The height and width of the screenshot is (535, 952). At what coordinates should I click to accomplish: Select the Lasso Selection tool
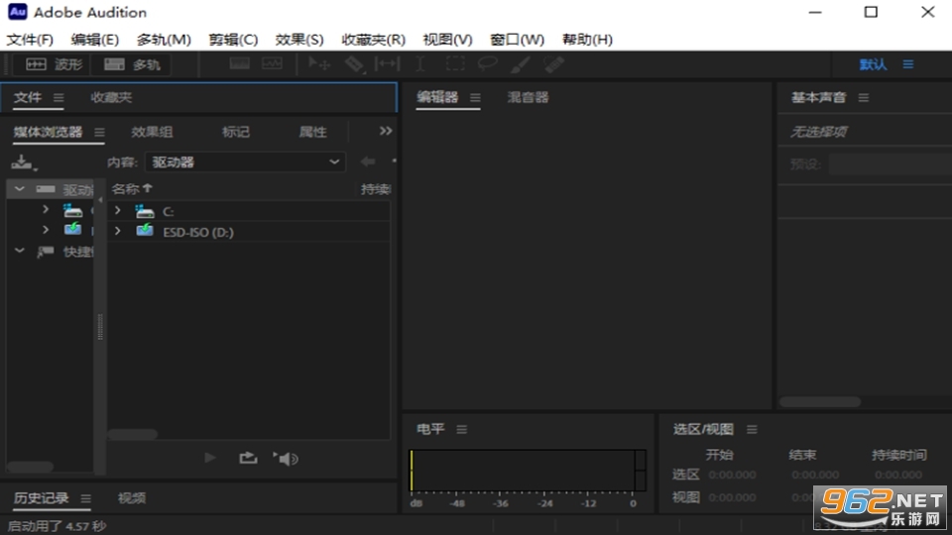point(488,63)
